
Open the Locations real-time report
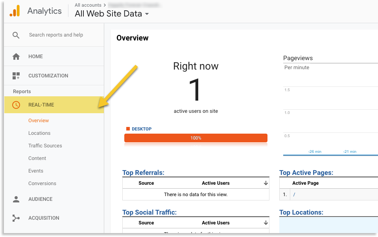(39, 133)
